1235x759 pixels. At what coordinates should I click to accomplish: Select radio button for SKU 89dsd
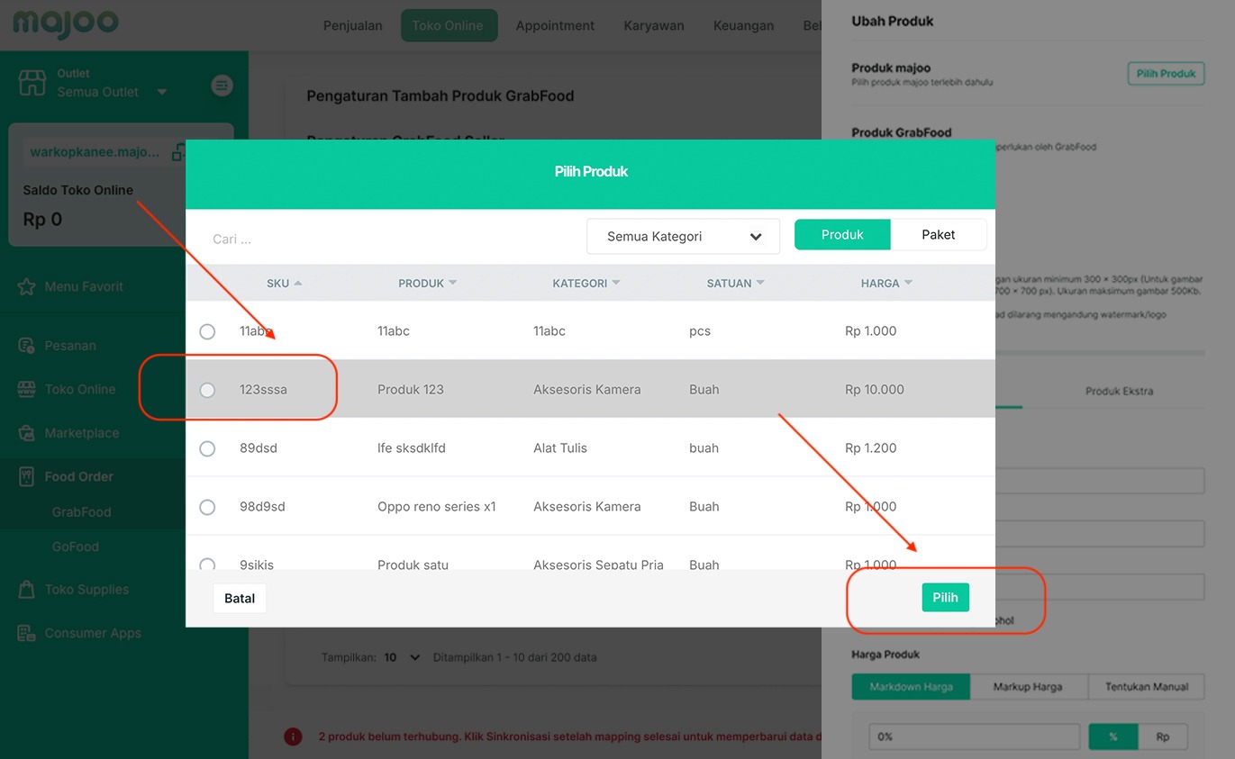click(x=207, y=448)
